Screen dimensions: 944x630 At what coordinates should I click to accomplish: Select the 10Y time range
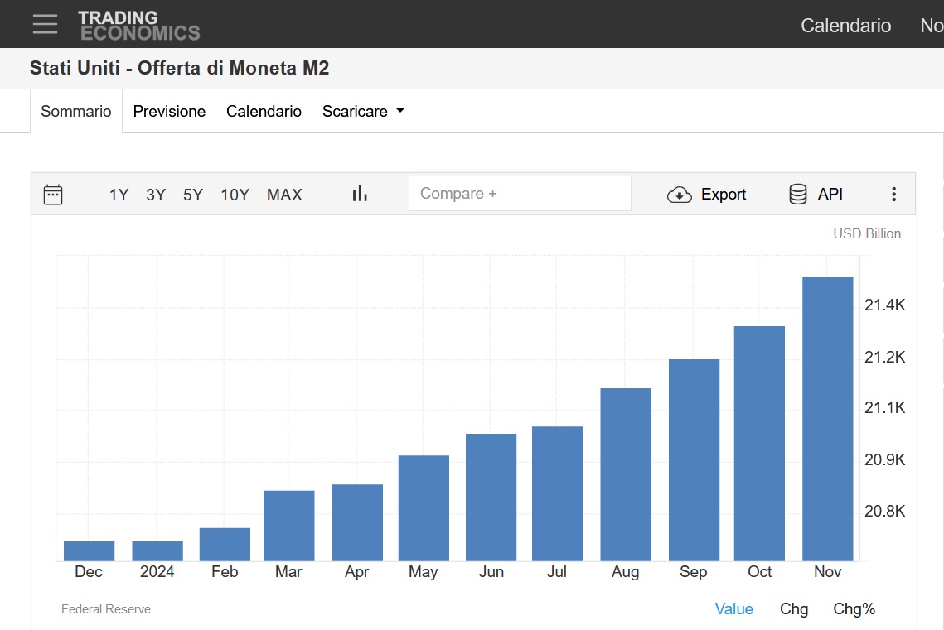point(235,195)
